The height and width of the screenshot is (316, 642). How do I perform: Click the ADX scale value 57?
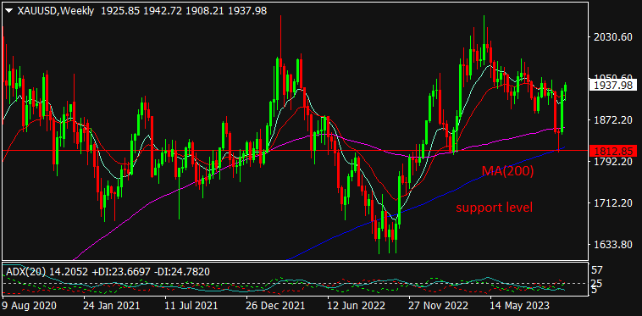click(x=597, y=270)
